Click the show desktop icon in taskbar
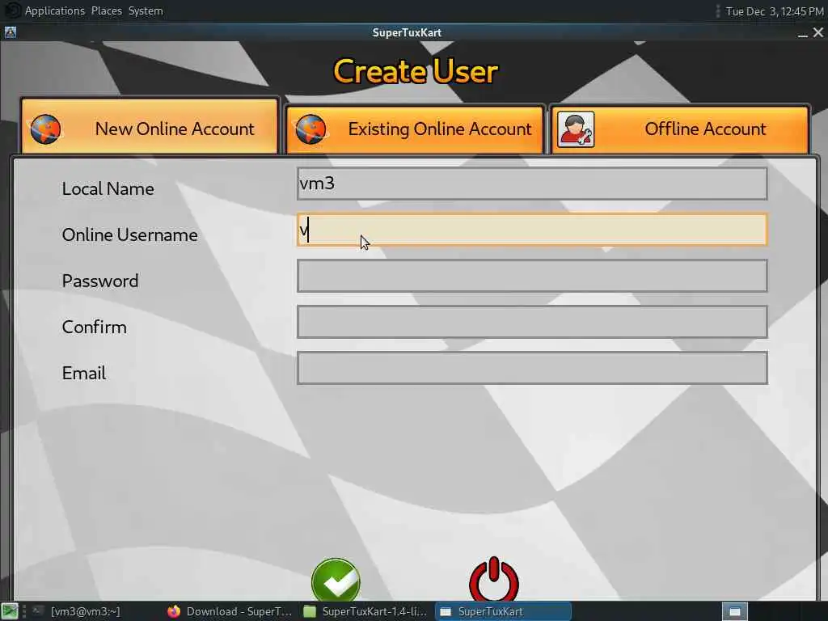This screenshot has height=621, width=828. coord(10,611)
